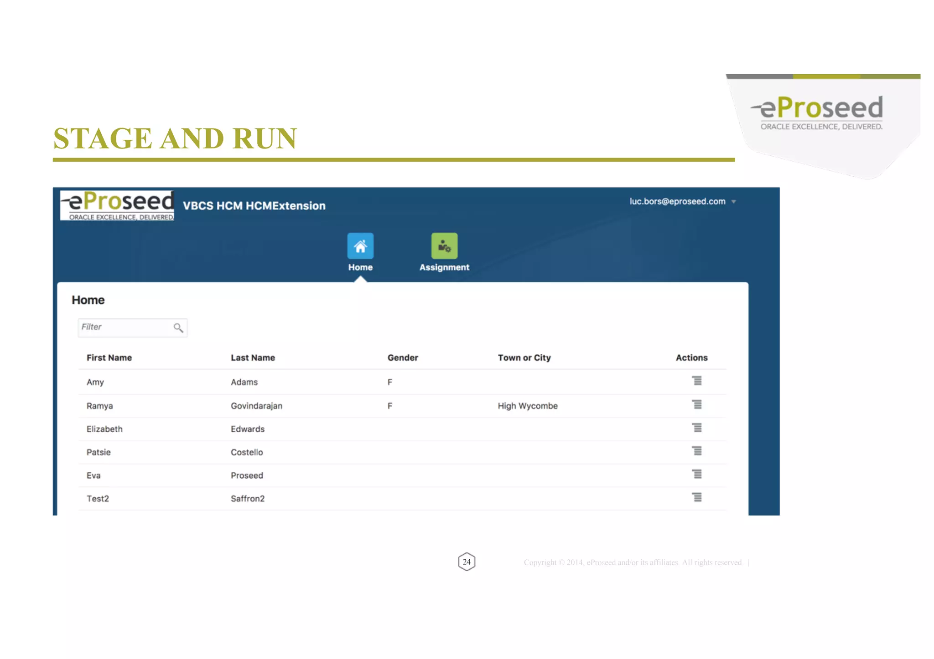Click the 'High Wycombe' town cell

[x=528, y=406]
